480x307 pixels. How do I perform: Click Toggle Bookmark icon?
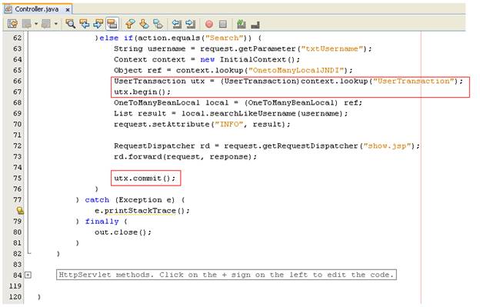158,24
